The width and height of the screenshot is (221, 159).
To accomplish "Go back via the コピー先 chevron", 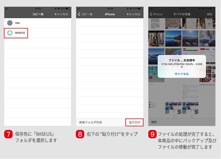I will click(85, 14).
